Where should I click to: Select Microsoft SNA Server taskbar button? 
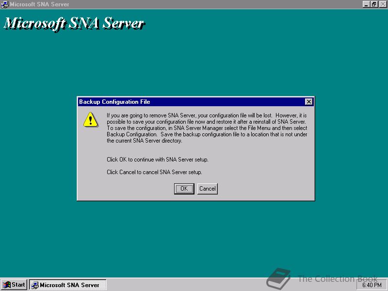[x=68, y=285]
